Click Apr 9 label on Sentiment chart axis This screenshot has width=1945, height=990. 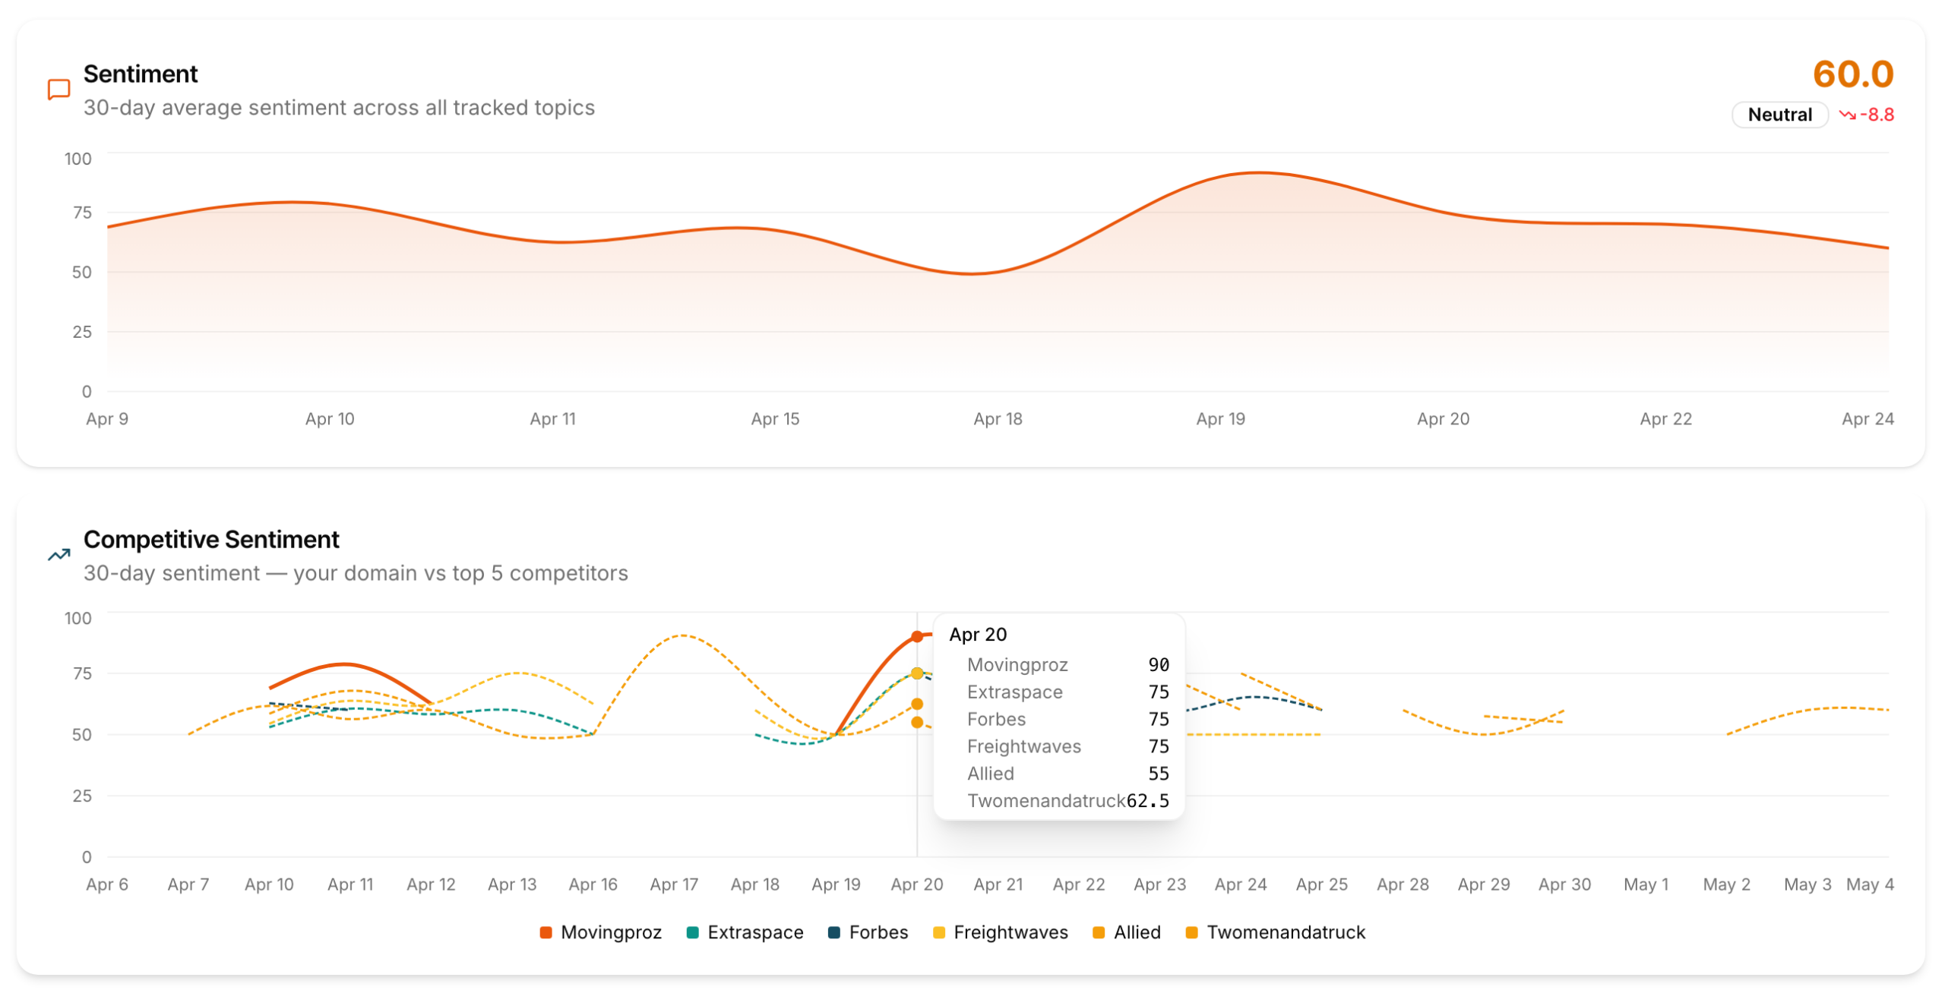click(x=107, y=419)
